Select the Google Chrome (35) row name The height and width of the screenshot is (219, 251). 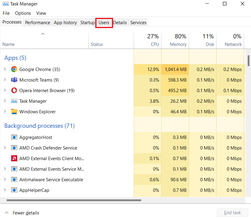pyautogui.click(x=40, y=69)
